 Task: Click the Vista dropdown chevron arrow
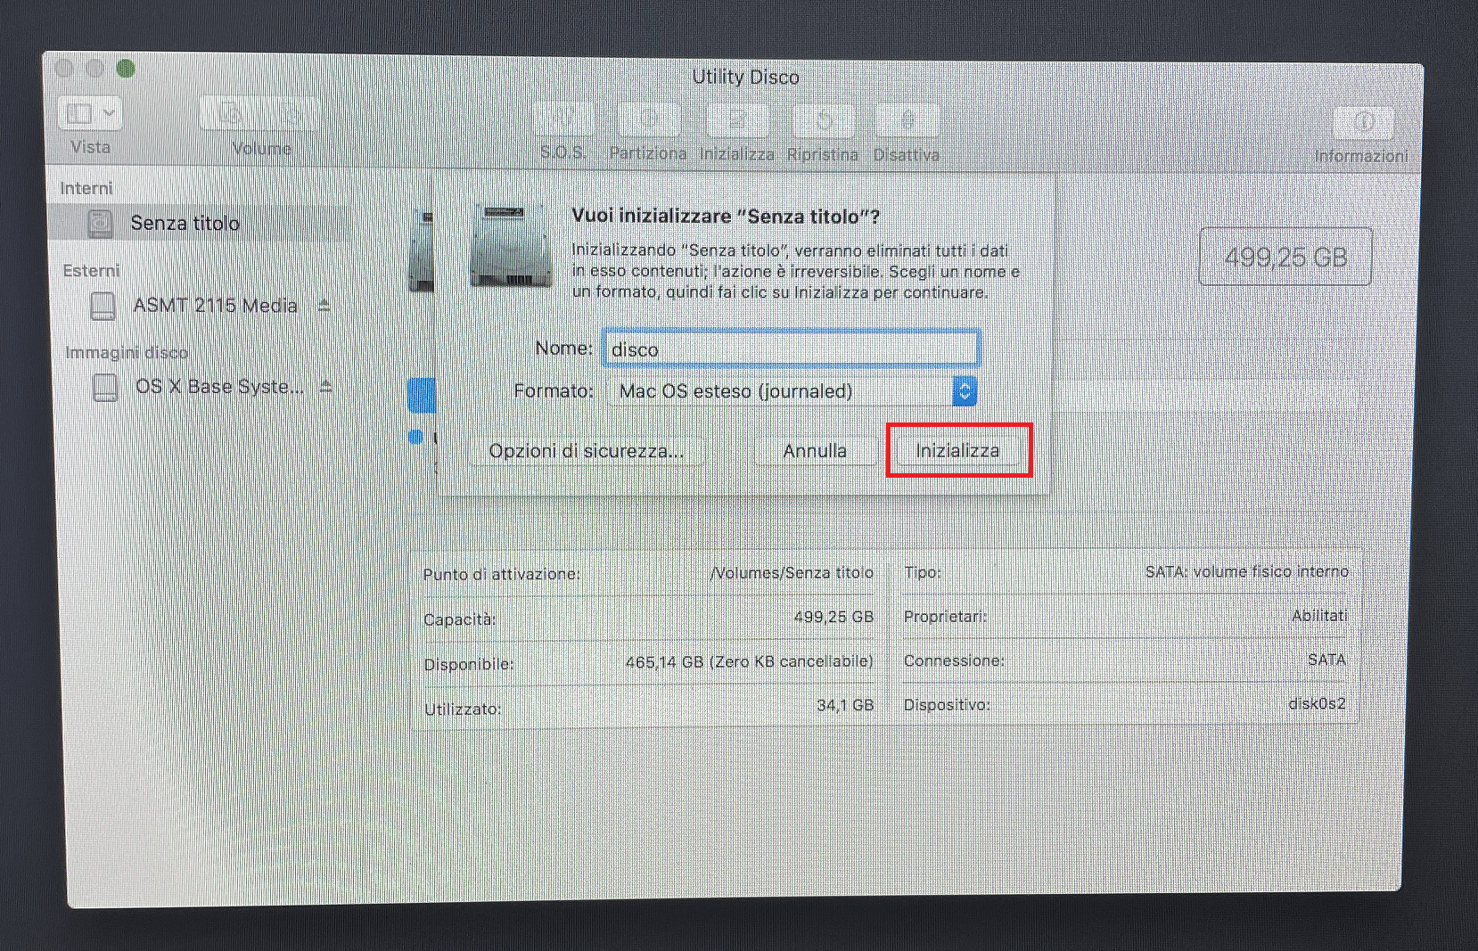109,113
